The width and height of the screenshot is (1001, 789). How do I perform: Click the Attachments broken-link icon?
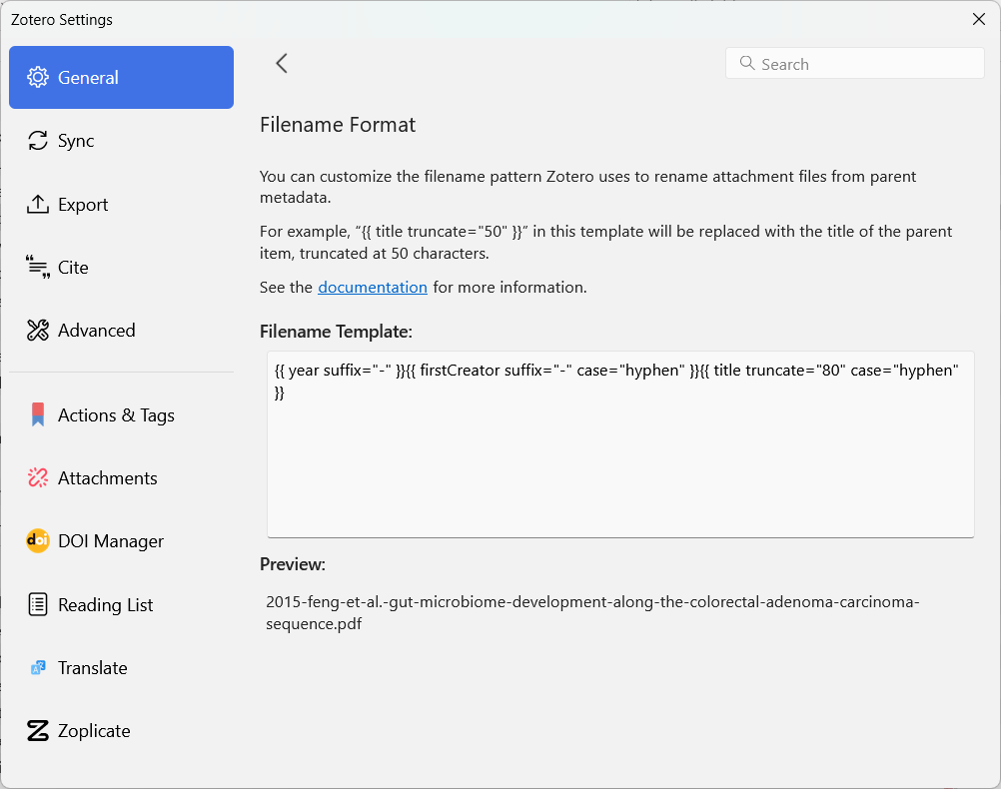coord(38,478)
